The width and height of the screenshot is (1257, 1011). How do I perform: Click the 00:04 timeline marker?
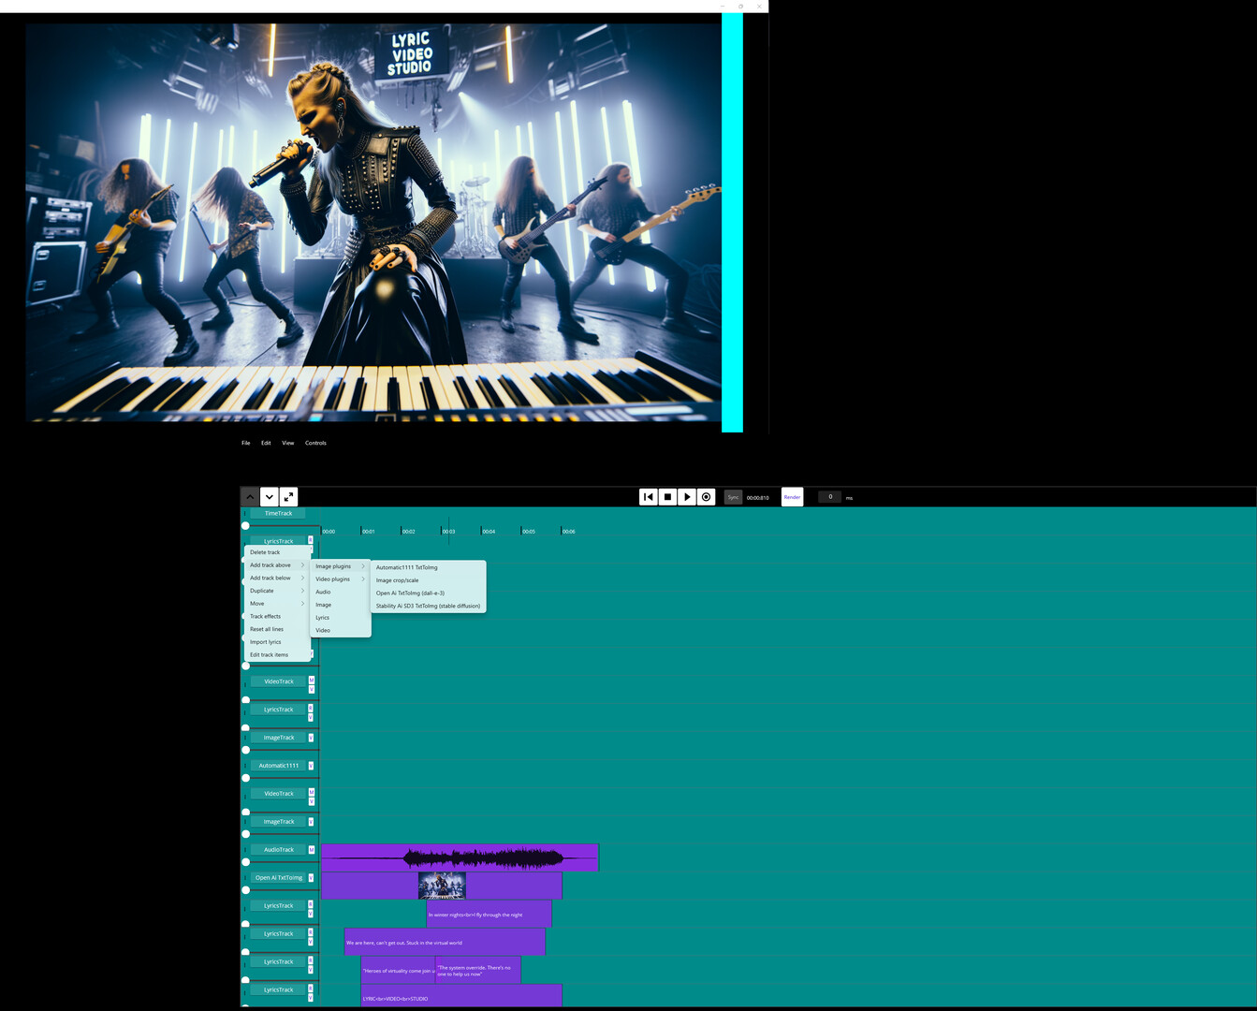(489, 531)
